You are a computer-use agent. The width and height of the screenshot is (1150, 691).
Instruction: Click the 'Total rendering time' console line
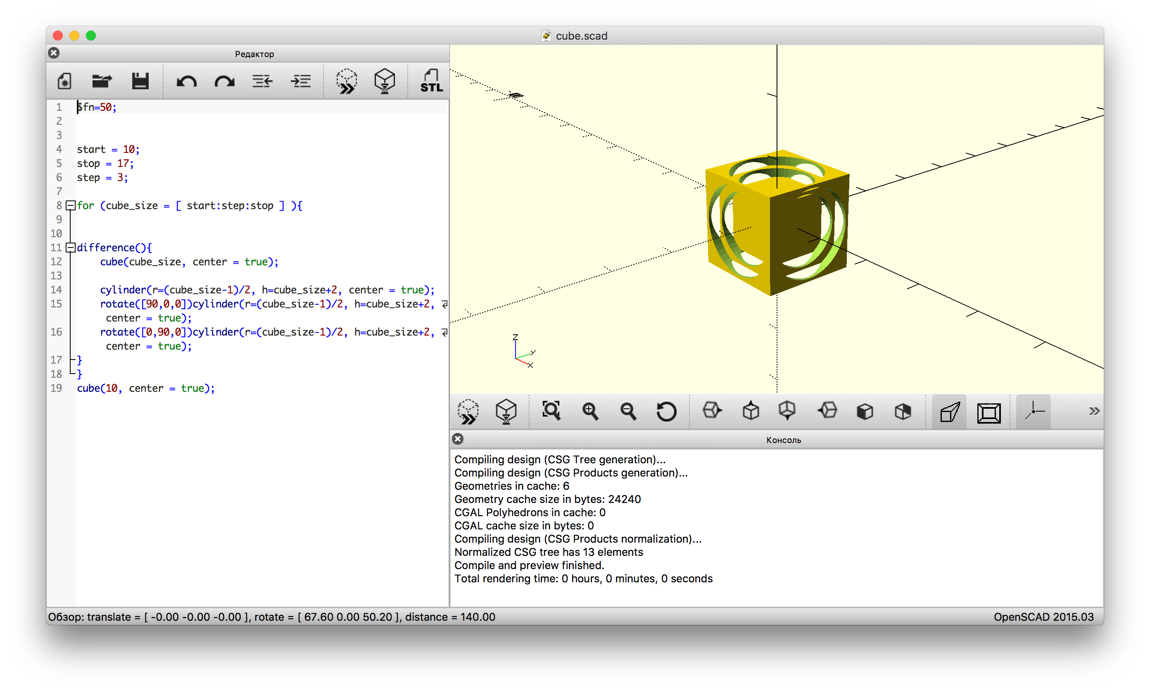(x=583, y=579)
